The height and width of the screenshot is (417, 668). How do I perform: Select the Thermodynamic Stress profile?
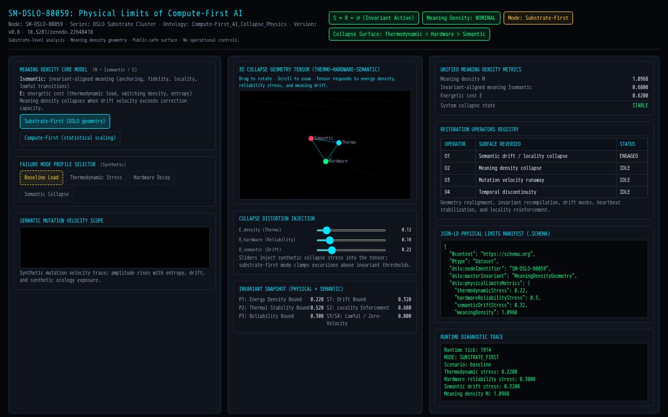click(x=96, y=178)
